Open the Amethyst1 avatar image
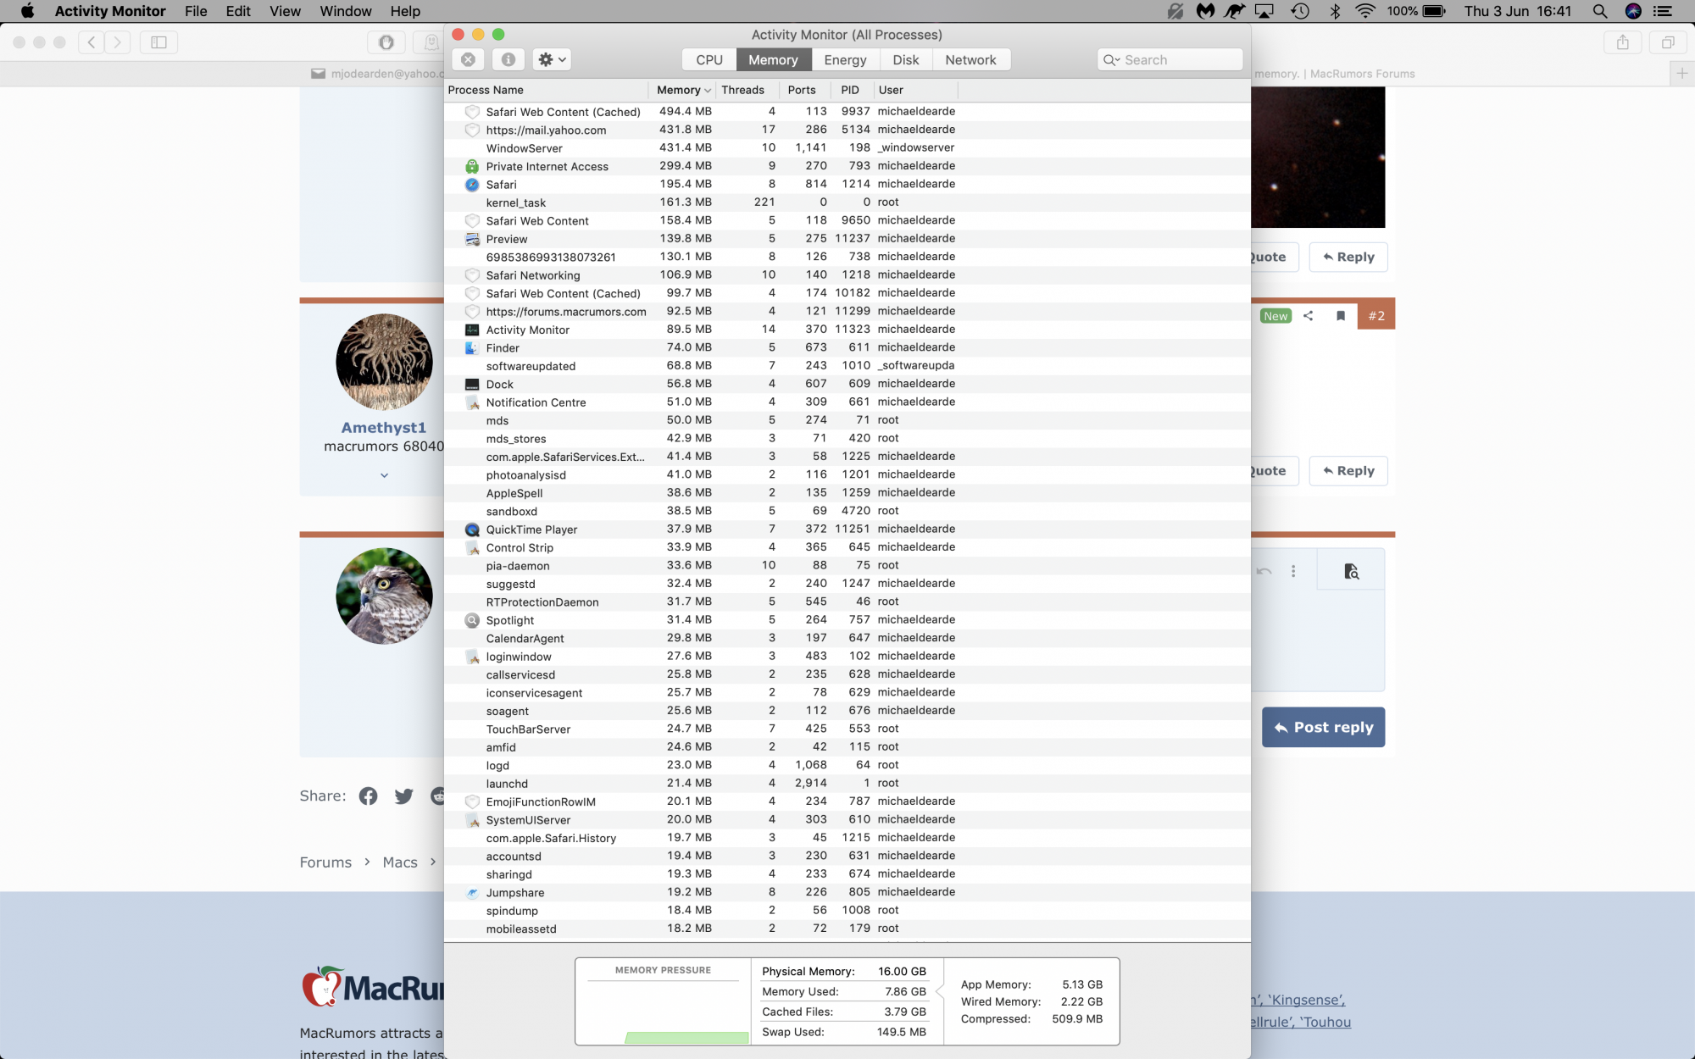 (384, 362)
